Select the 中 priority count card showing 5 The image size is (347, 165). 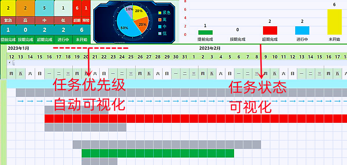pyautogui.click(x=45, y=8)
